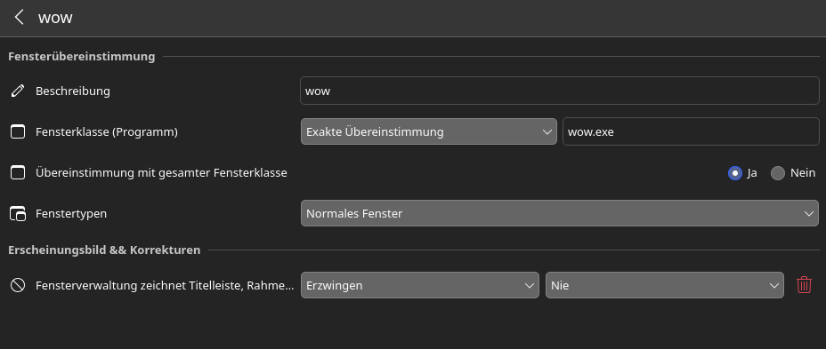Click the Übereinstimmung mit gesamter Fensterklasse label

[x=161, y=172]
